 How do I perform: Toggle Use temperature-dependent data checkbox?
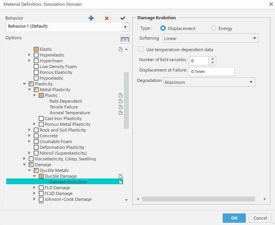(141, 50)
